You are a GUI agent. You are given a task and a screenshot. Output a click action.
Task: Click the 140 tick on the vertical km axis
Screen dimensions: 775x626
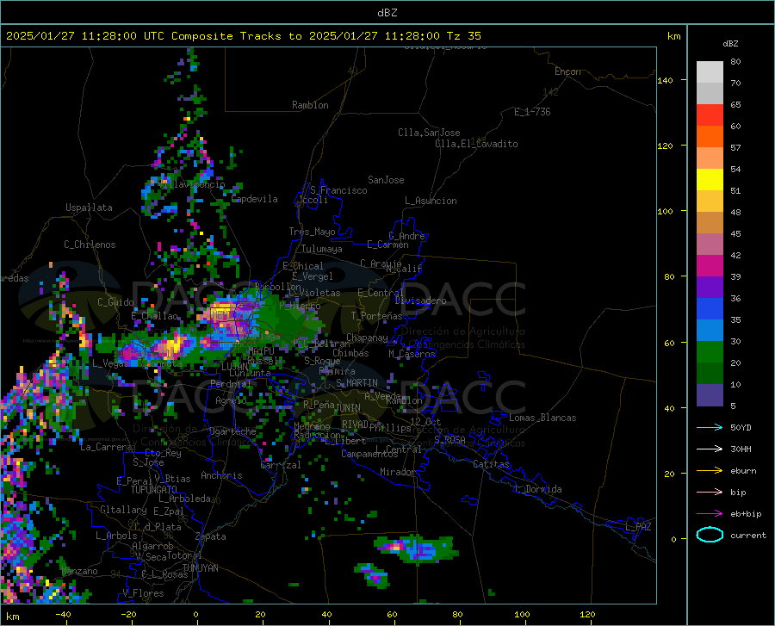tap(666, 80)
